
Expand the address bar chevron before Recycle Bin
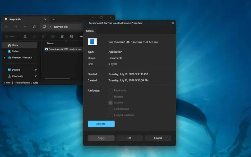tap(50, 27)
